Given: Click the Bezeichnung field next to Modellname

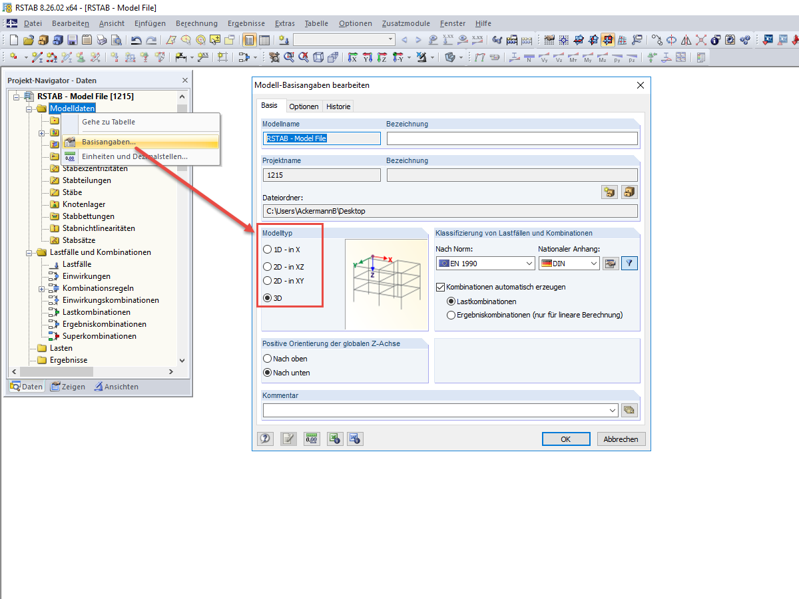Looking at the screenshot, I should point(512,138).
